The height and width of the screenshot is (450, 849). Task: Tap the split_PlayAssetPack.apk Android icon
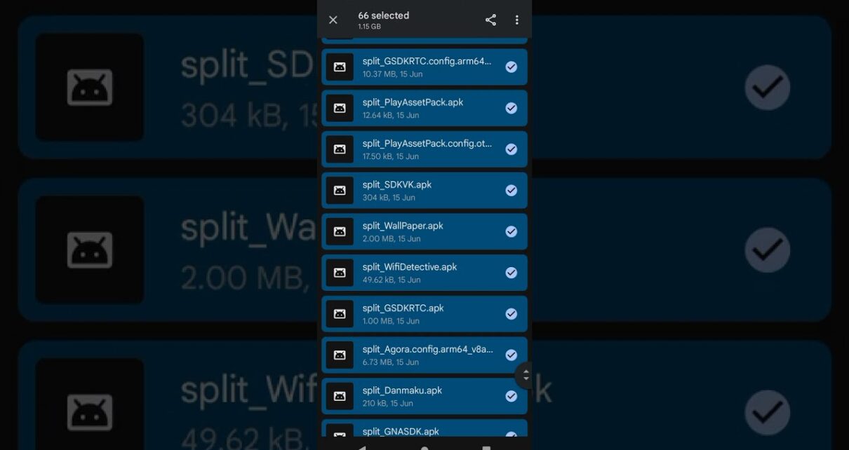[340, 108]
